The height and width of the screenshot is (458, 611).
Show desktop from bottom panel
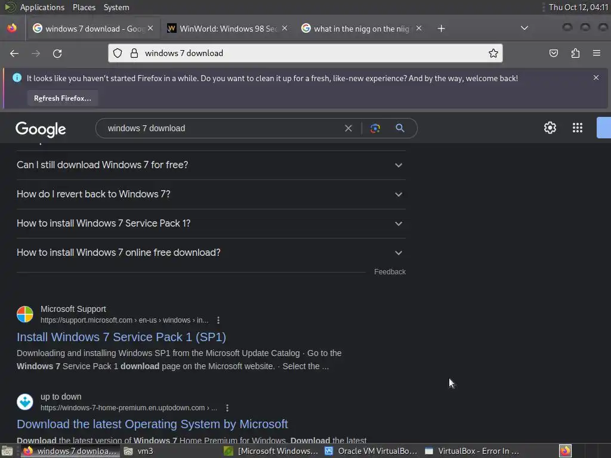7,451
